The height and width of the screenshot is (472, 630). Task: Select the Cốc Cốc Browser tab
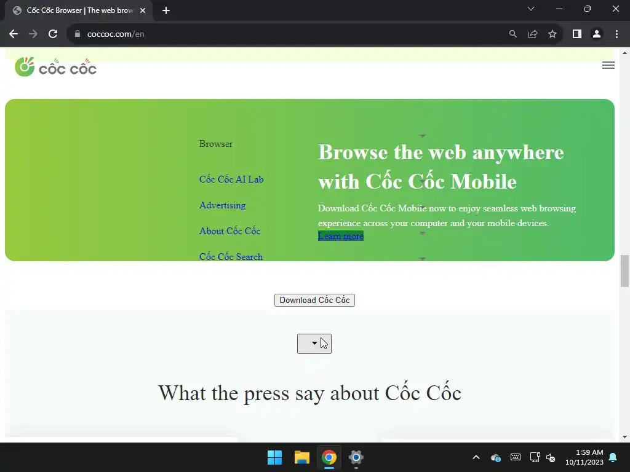point(78,10)
